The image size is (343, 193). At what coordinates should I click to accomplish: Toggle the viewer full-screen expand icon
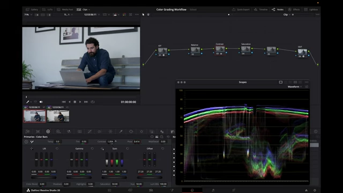tap(131, 14)
